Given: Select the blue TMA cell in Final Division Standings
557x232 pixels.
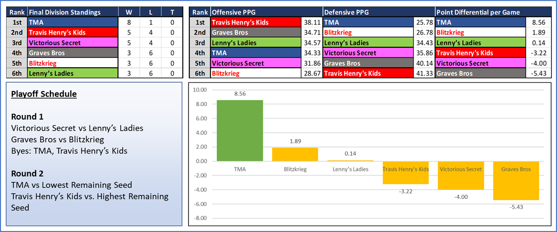Looking at the screenshot, I should click(72, 22).
